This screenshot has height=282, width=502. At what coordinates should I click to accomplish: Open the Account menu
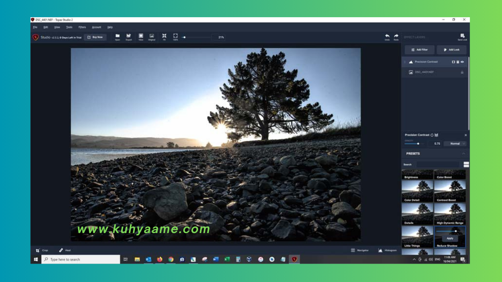96,27
